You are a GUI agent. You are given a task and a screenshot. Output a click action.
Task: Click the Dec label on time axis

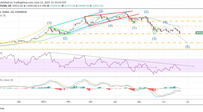click(19, 102)
